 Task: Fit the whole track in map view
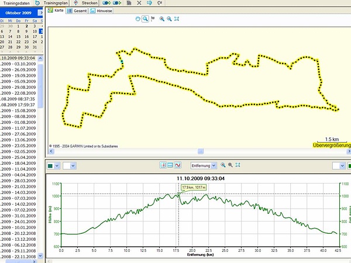pyautogui.click(x=177, y=19)
